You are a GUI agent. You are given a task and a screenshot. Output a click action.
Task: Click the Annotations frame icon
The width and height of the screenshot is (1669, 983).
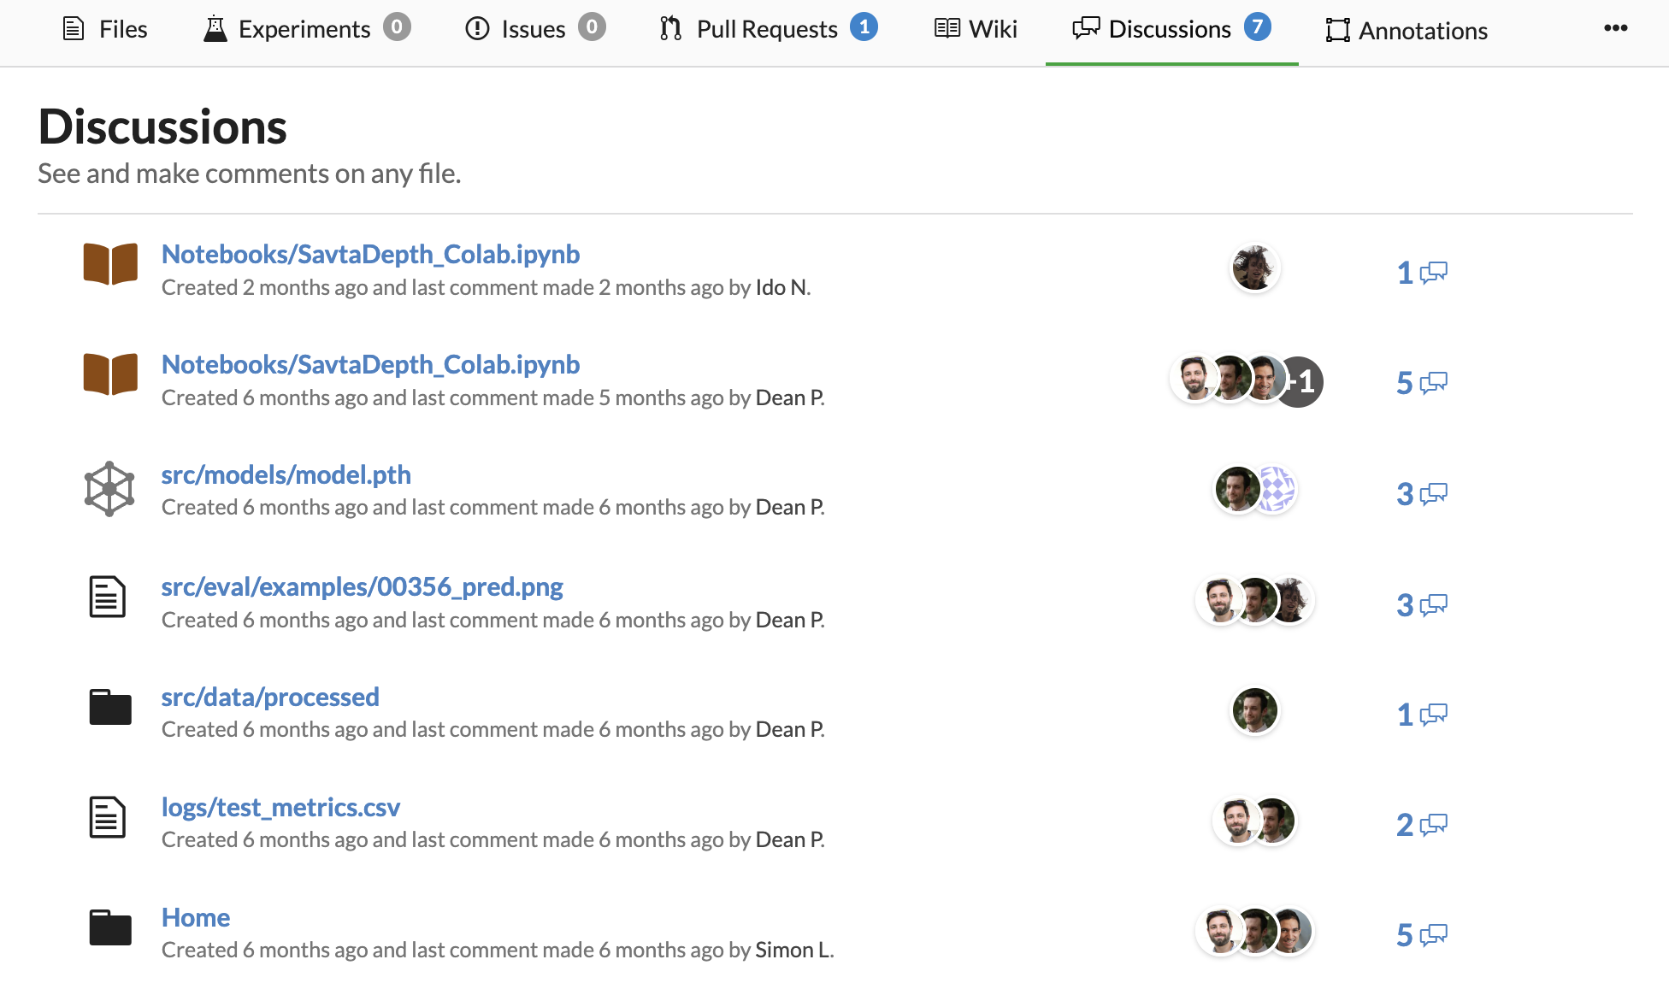coord(1338,29)
